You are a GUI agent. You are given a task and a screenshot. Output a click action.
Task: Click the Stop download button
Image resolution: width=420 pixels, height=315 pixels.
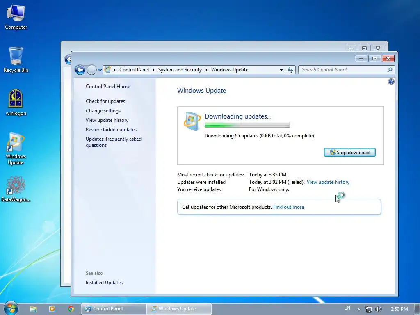(349, 153)
